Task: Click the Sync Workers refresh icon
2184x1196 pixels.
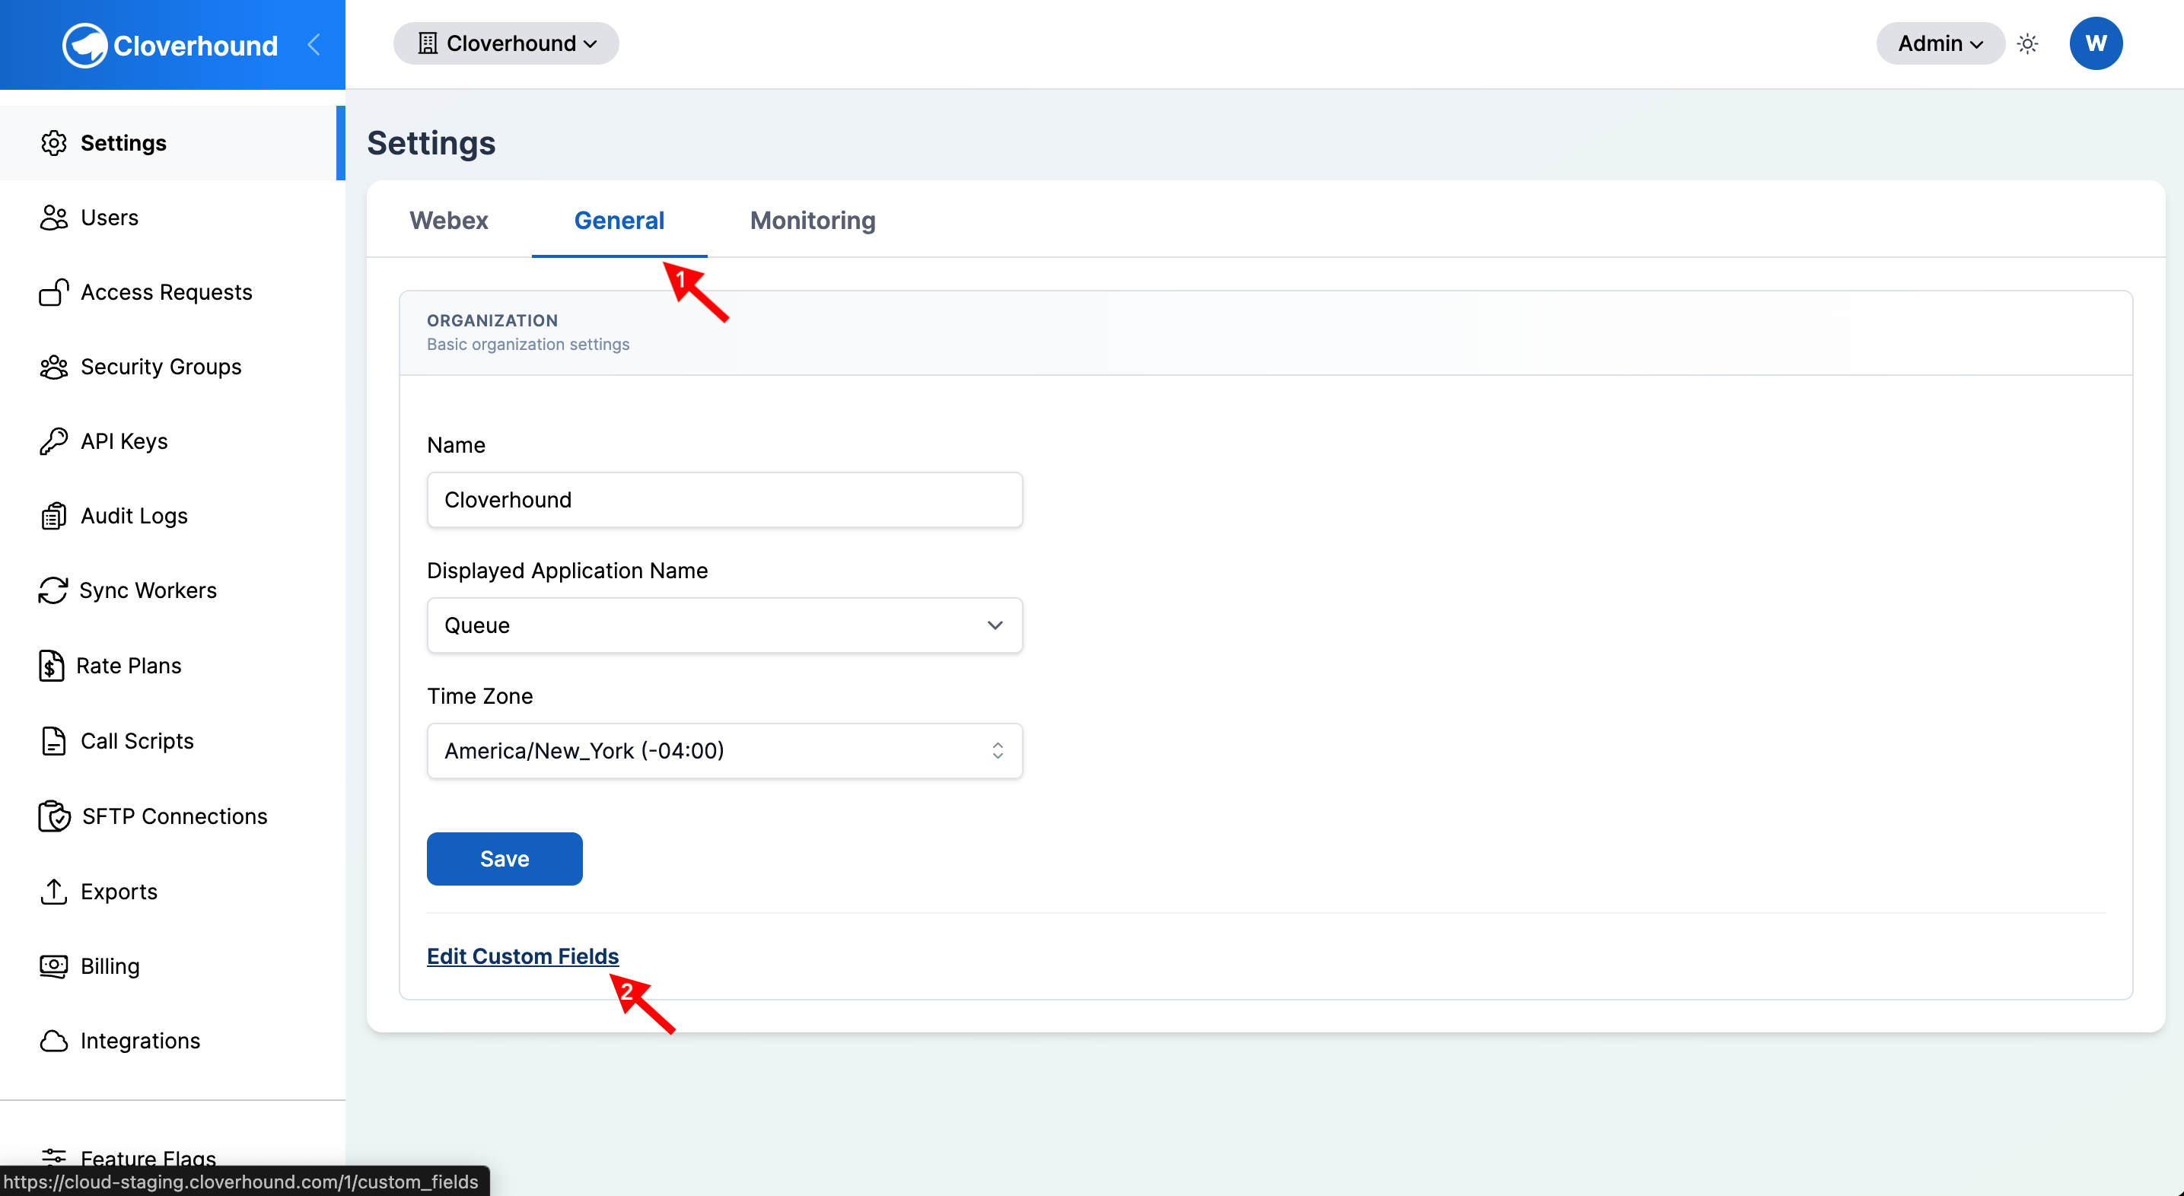Action: (53, 590)
